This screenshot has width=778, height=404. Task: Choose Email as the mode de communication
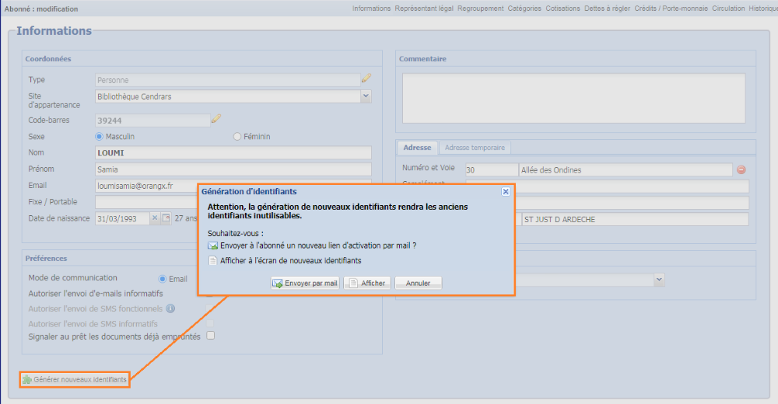163,279
